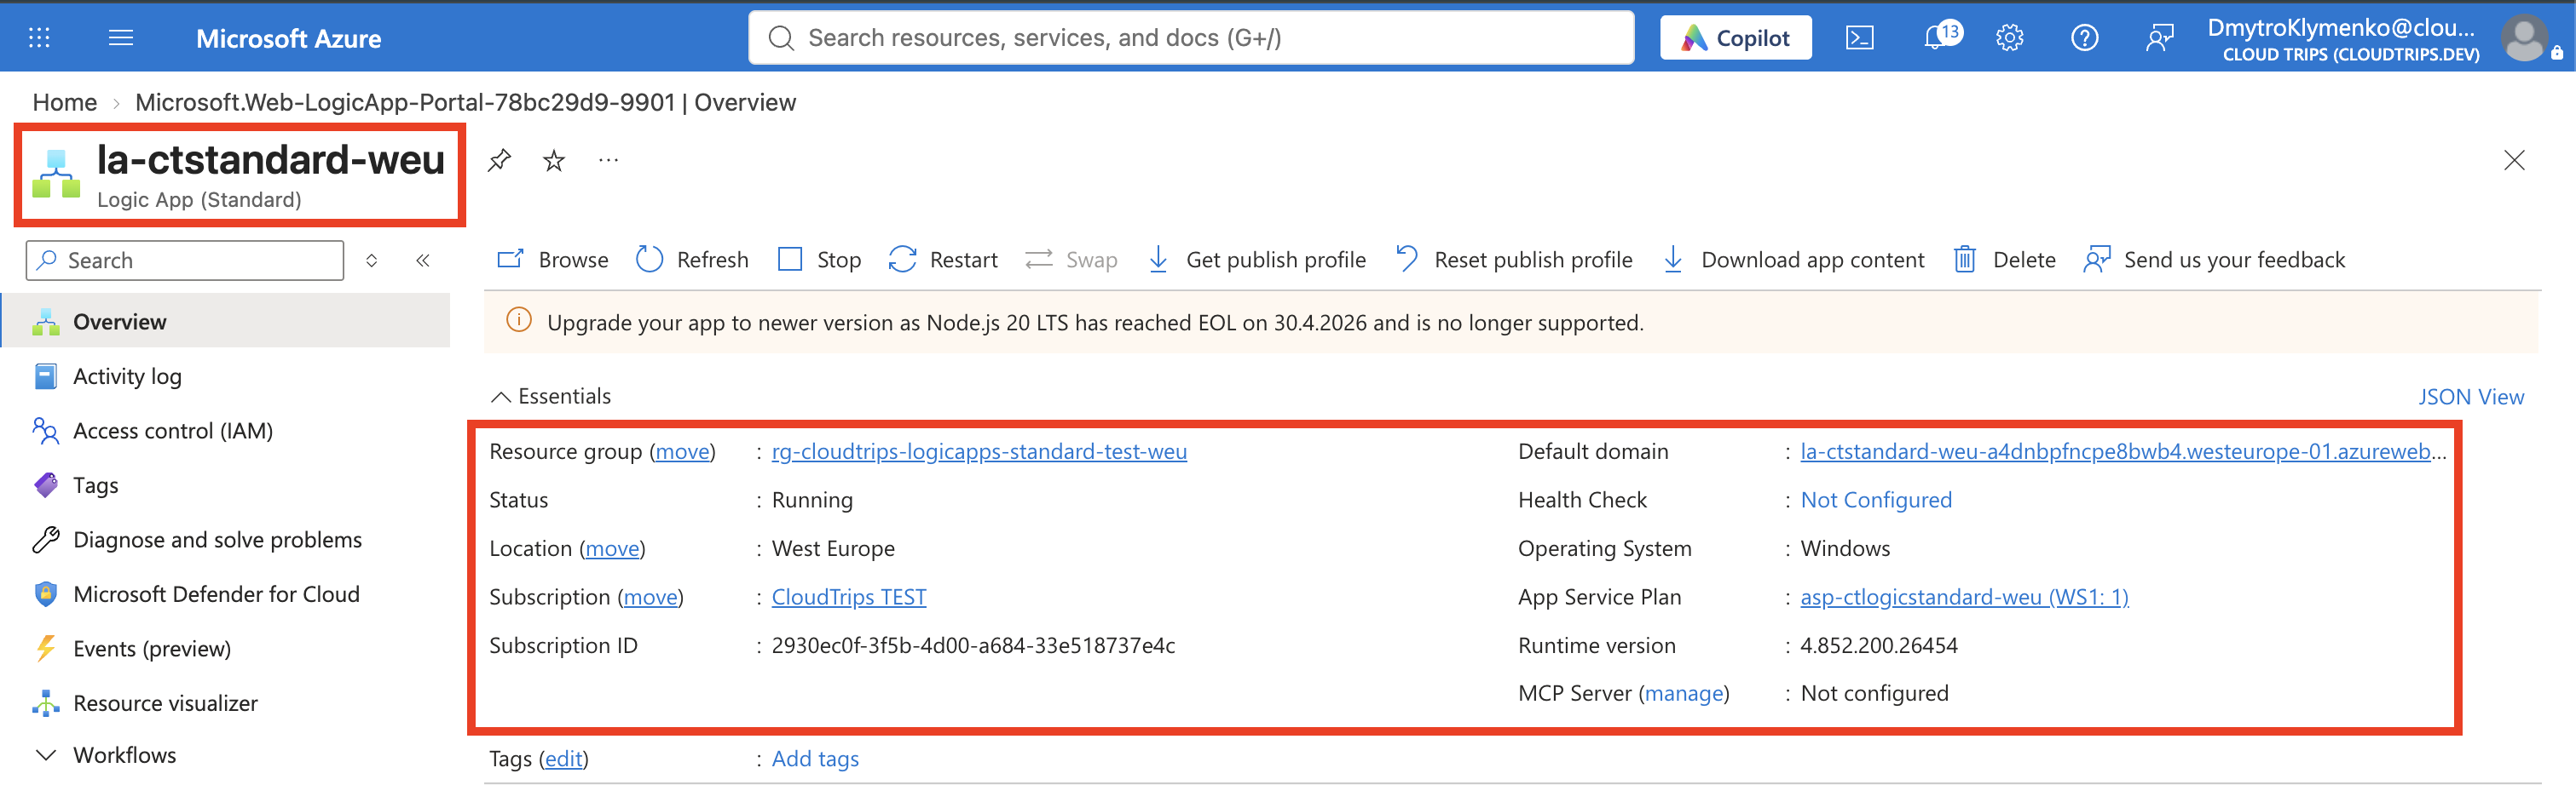Screen dimensions: 2576x785
Task: Favorite this Logic App with star
Action: click(554, 160)
